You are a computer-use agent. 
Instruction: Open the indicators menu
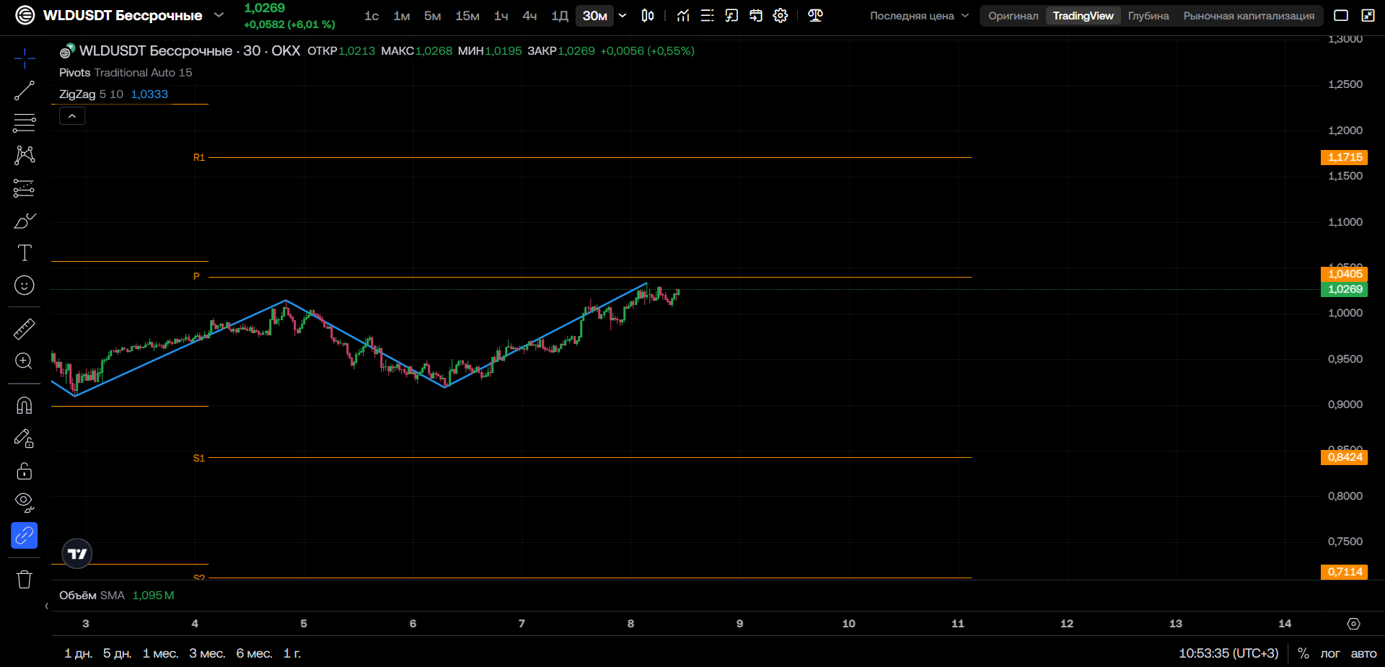(x=683, y=16)
